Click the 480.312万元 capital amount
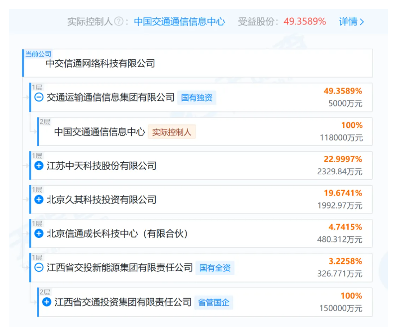Screen dimensions: 399x327 (340, 239)
